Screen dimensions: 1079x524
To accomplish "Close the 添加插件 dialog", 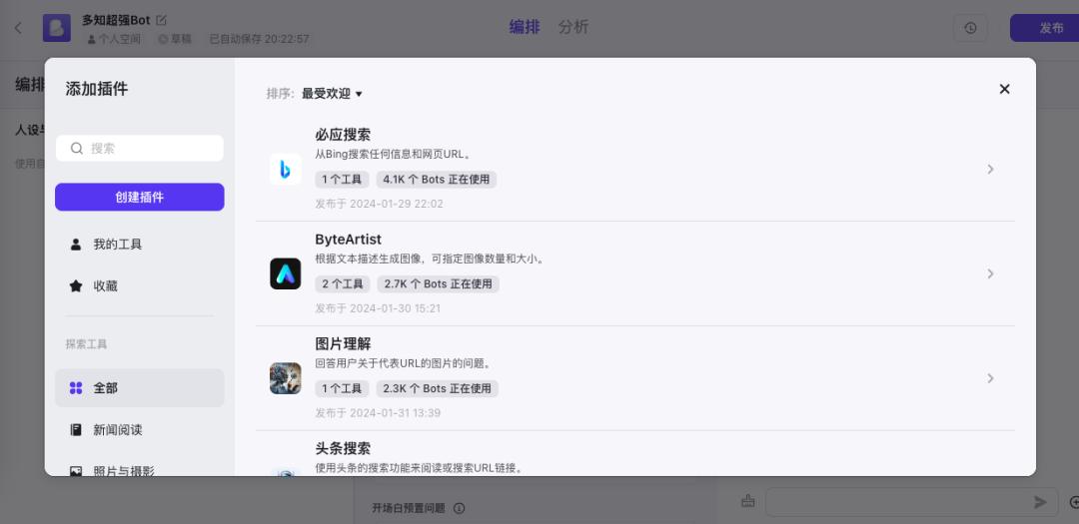I will click(x=1005, y=89).
